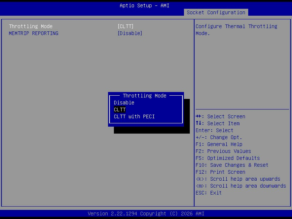Choose Disable in Throttling Mode popup
292x219 pixels.
pyautogui.click(x=124, y=103)
